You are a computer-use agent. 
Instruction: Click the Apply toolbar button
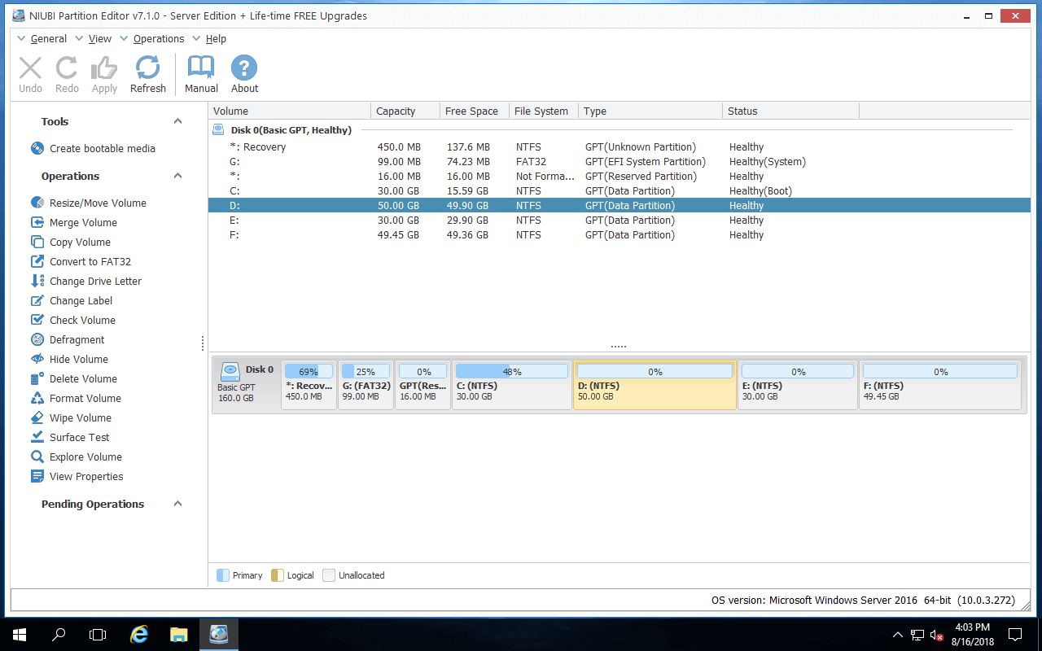104,73
